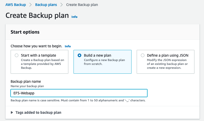Expand the tags section disclosure triangle

(x=12, y=113)
